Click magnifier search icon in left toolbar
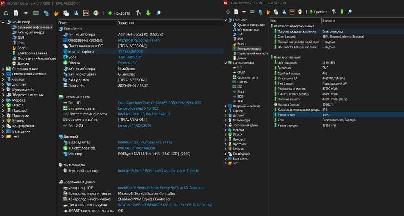Viewport: 404px width, 216px height. coord(158,13)
